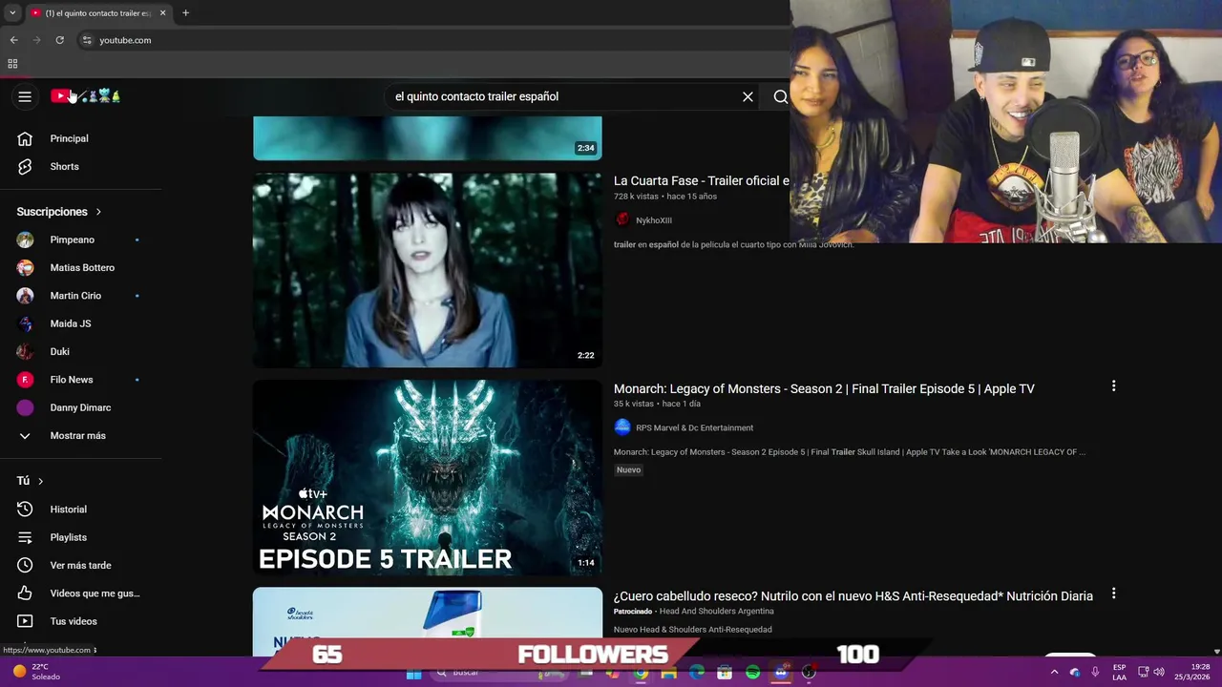Image resolution: width=1222 pixels, height=687 pixels.
Task: Open Ver más tarde list
Action: coord(81,565)
